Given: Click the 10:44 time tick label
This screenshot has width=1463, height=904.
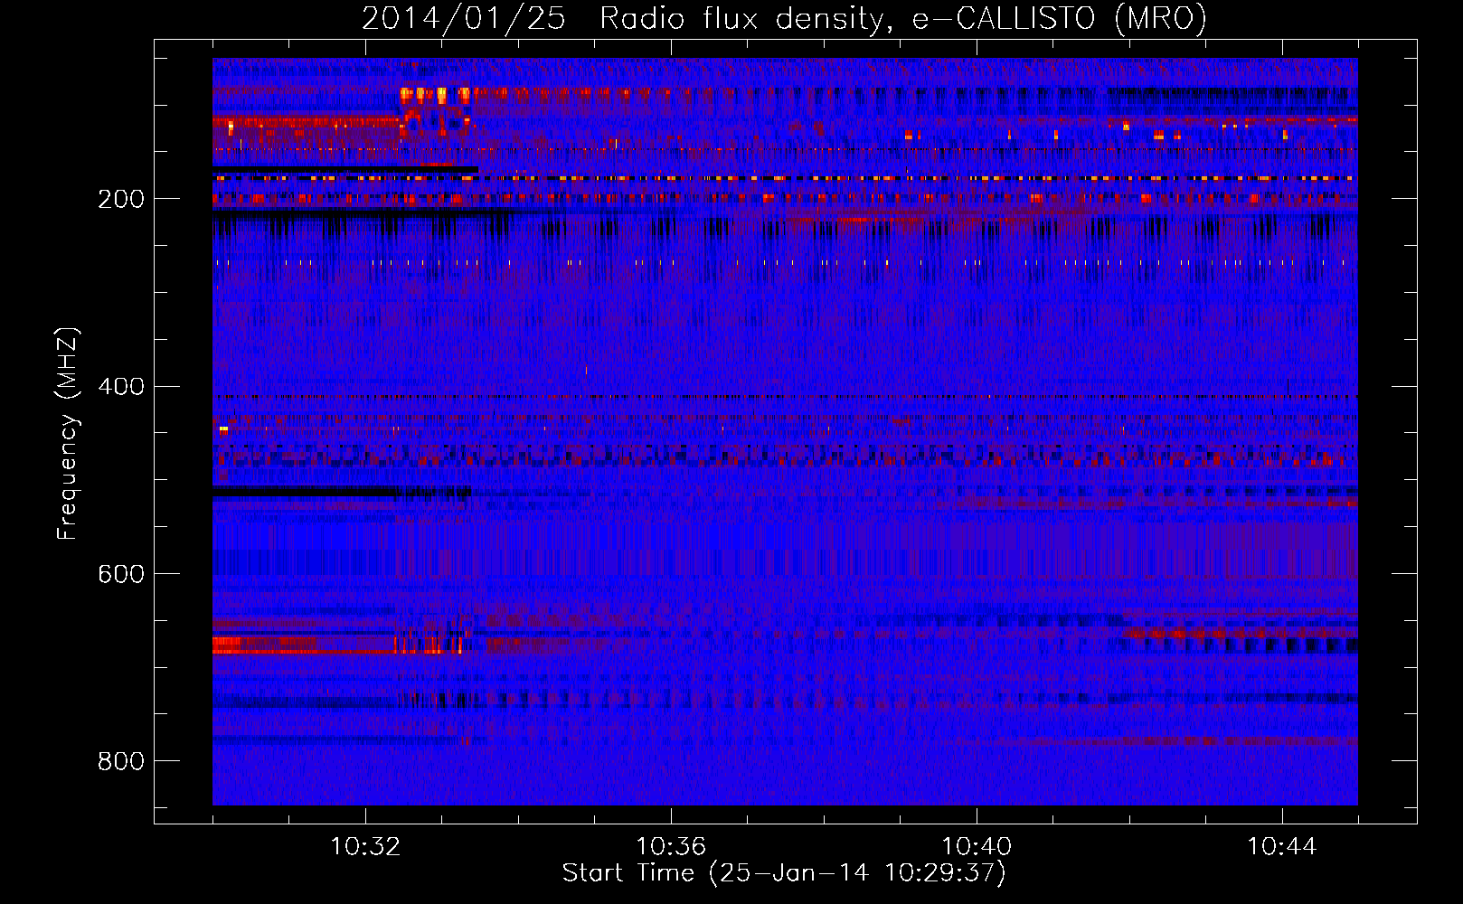Looking at the screenshot, I should click(x=1282, y=847).
